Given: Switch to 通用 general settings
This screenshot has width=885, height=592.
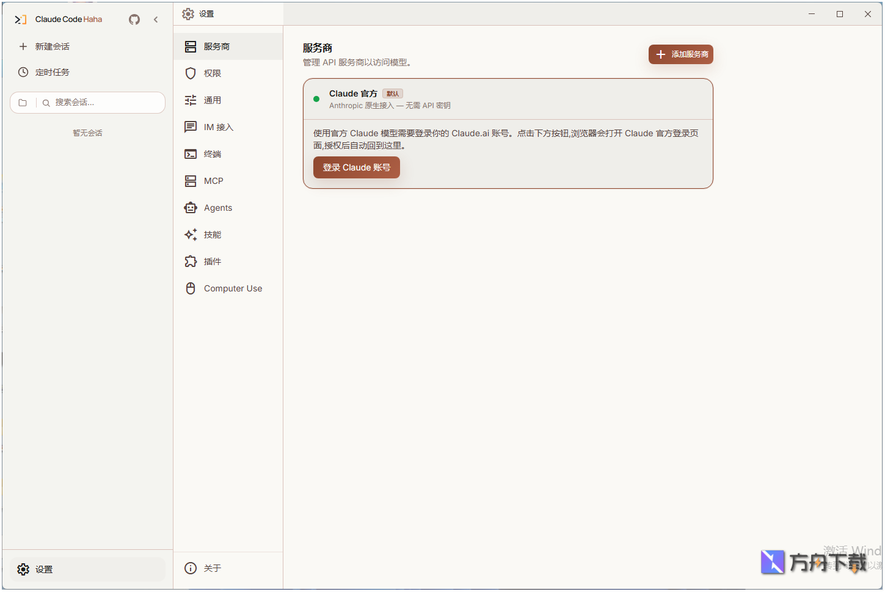Looking at the screenshot, I should click(x=212, y=100).
